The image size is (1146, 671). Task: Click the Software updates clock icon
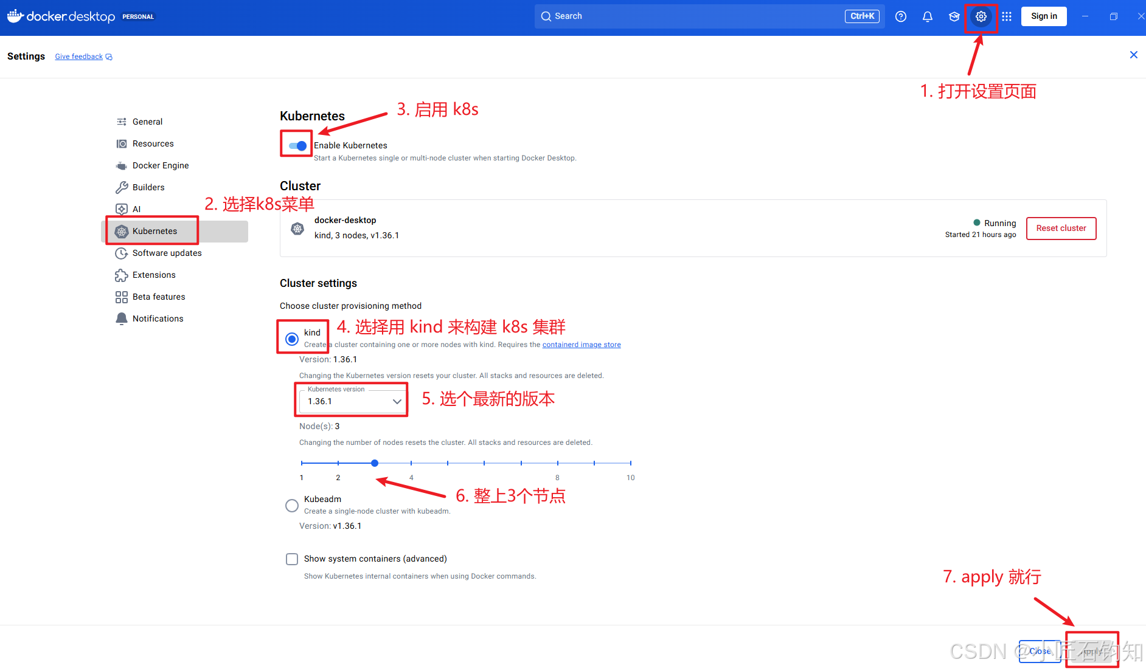pyautogui.click(x=122, y=253)
